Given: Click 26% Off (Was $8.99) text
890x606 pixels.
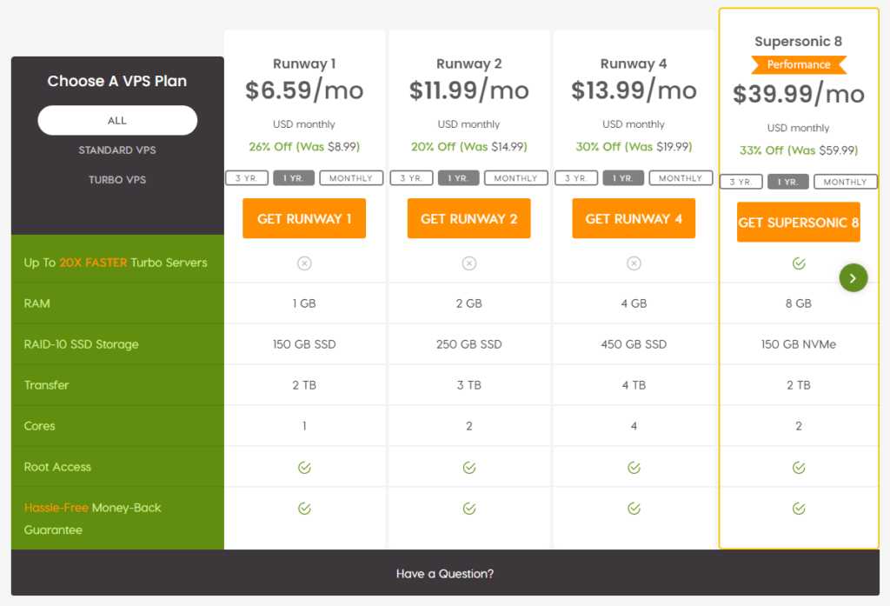Looking at the screenshot, I should 304,147.
